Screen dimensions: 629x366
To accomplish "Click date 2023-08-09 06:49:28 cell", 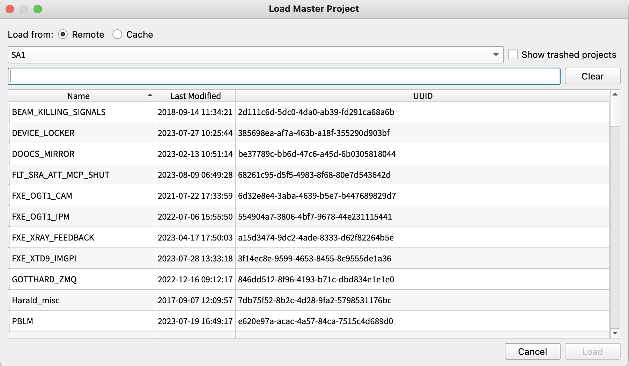I will (x=195, y=175).
